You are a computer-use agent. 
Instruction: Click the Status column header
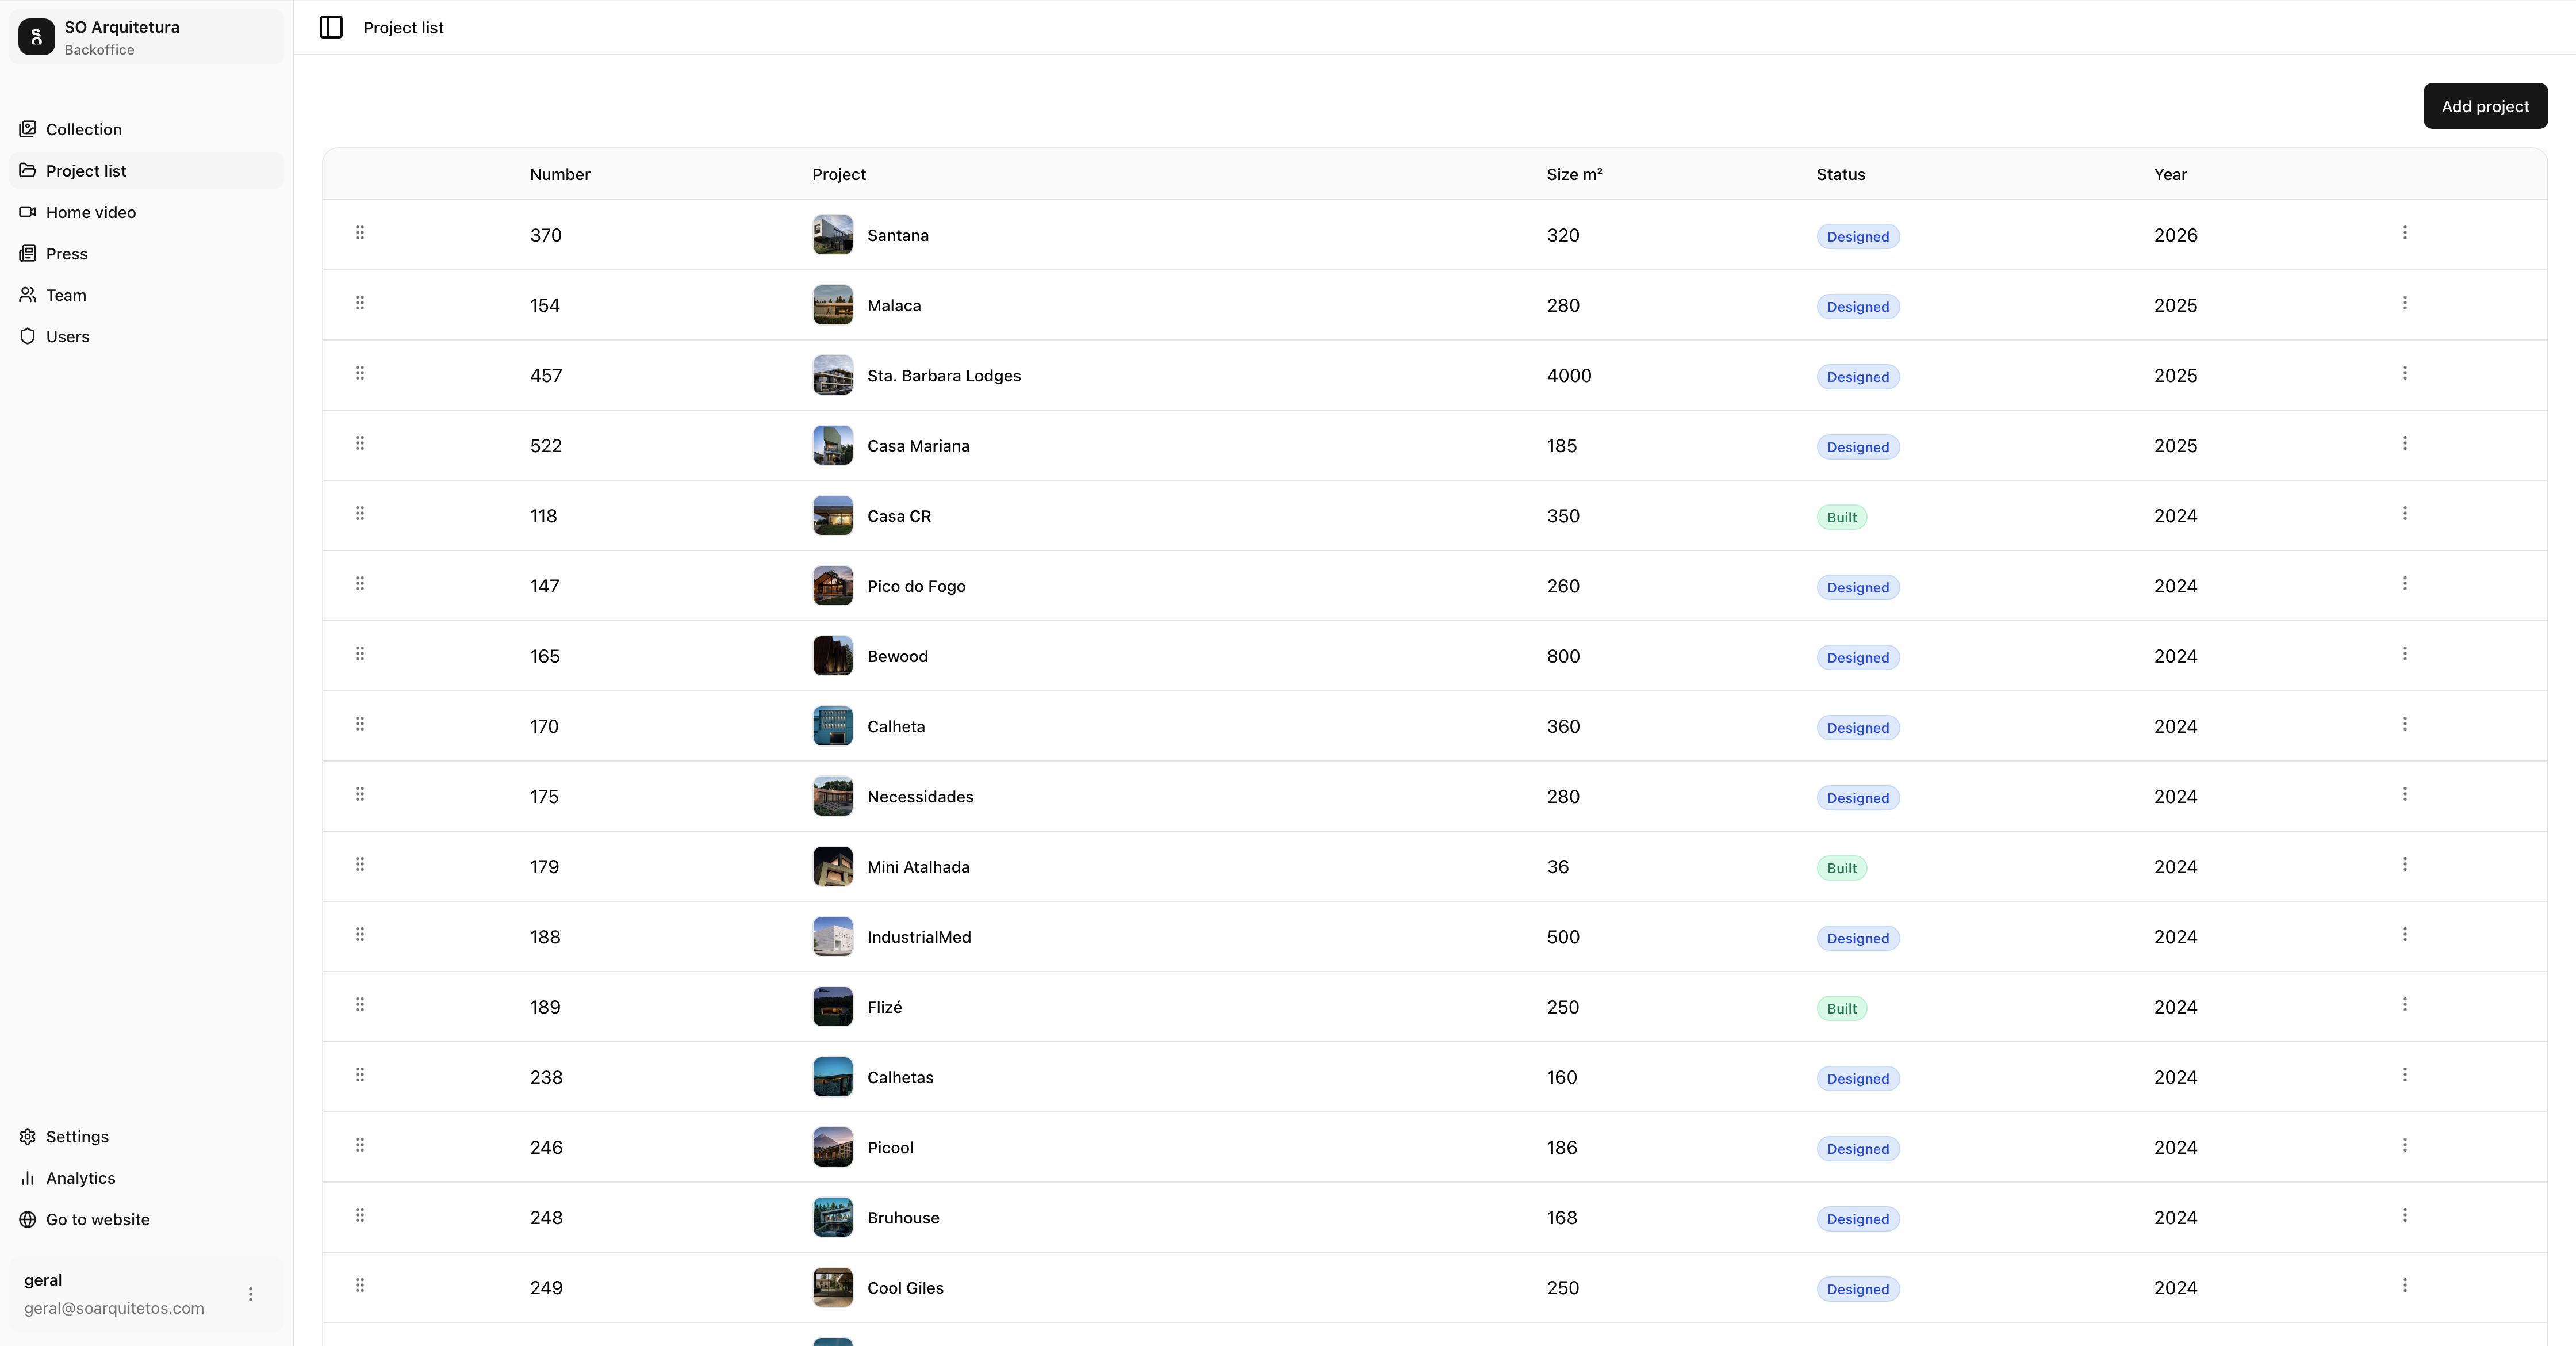1841,174
